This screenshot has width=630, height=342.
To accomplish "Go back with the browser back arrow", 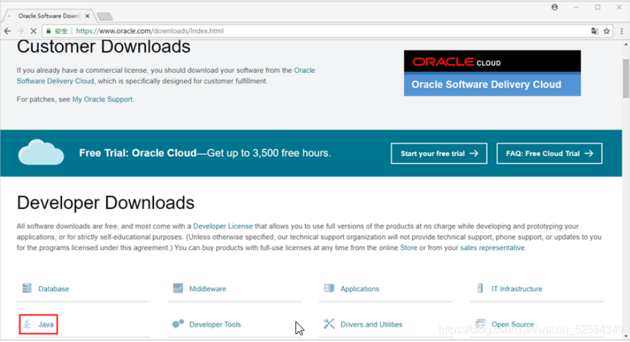I will 7,31.
